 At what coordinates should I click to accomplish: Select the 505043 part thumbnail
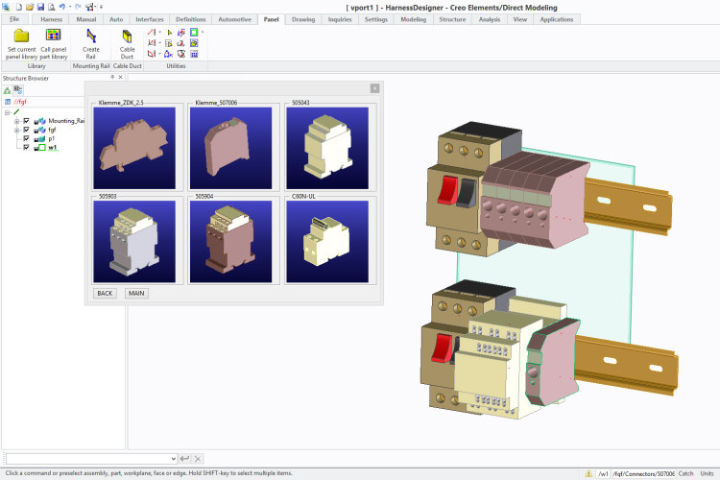coord(327,148)
